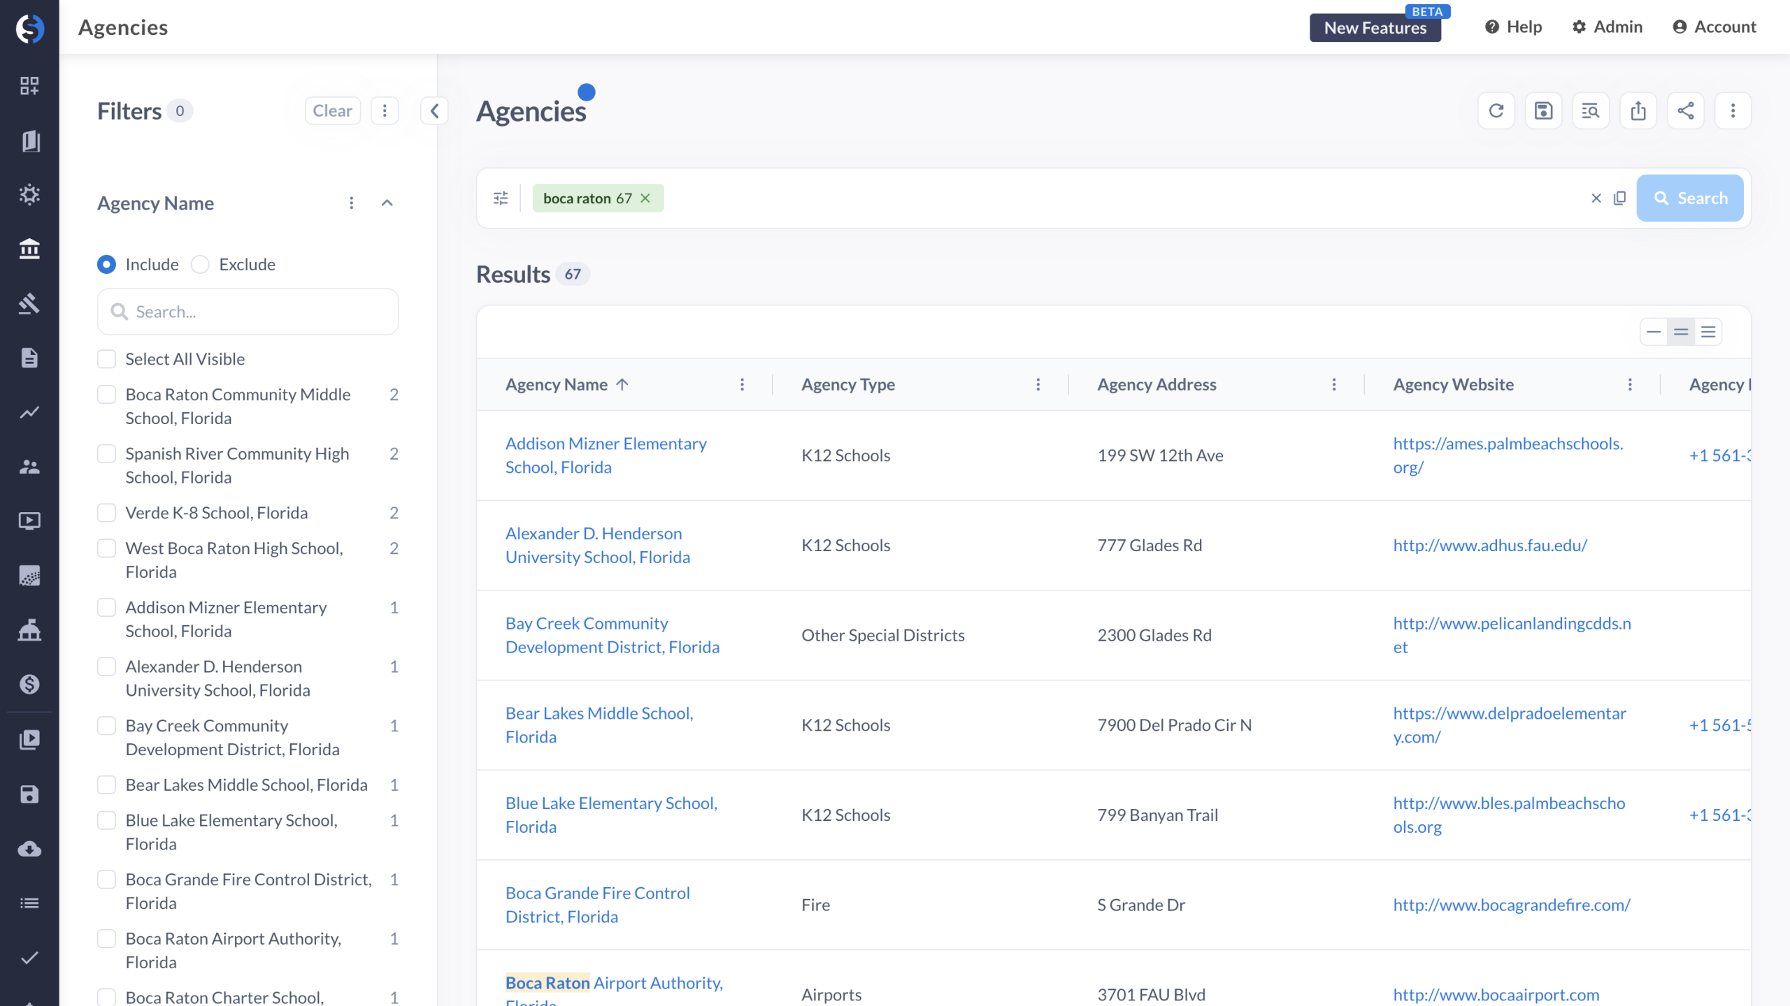Image resolution: width=1790 pixels, height=1006 pixels.
Task: Click the copy query icon in search bar
Action: tap(1619, 198)
